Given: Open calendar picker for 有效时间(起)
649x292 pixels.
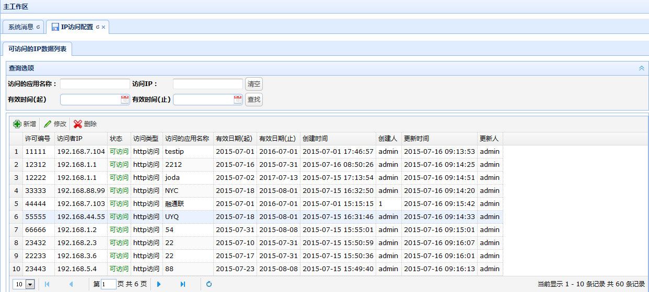Looking at the screenshot, I should [x=125, y=100].
